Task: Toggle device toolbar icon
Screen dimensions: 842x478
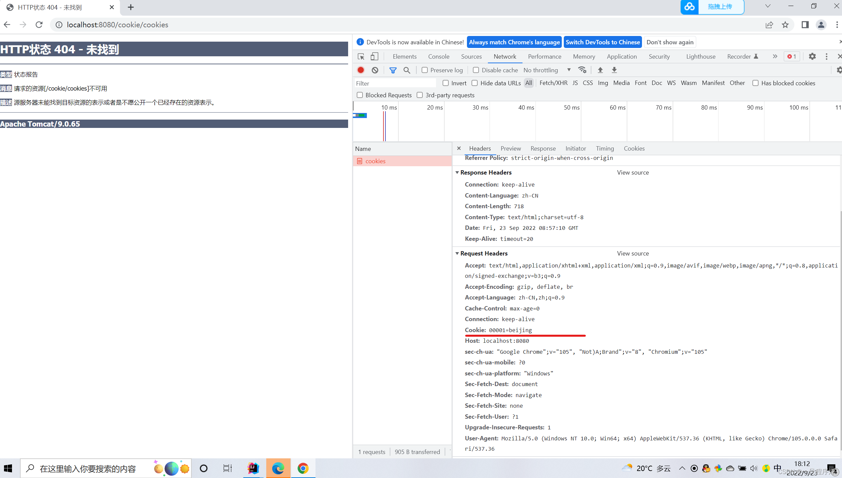Action: pos(374,56)
